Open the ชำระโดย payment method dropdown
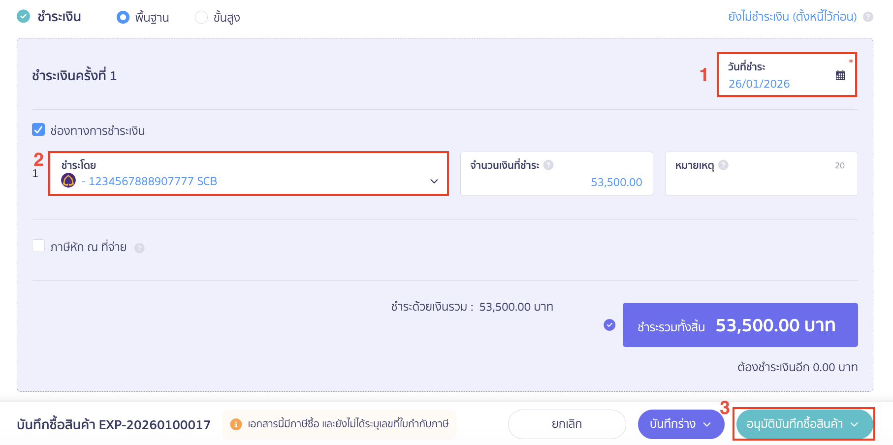 [434, 181]
